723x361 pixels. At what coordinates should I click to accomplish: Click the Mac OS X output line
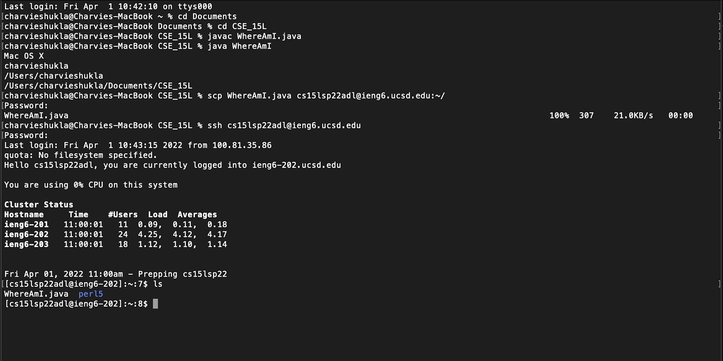[x=24, y=56]
